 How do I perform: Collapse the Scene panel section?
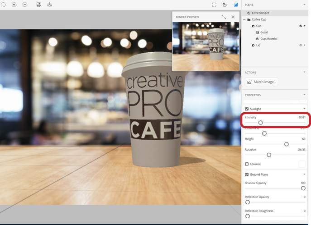point(305,5)
